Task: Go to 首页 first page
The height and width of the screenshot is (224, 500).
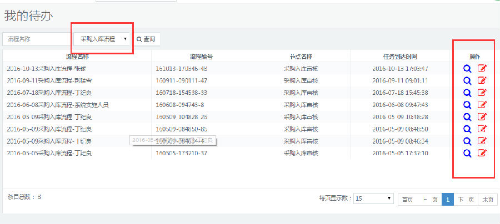Action: pyautogui.click(x=407, y=199)
